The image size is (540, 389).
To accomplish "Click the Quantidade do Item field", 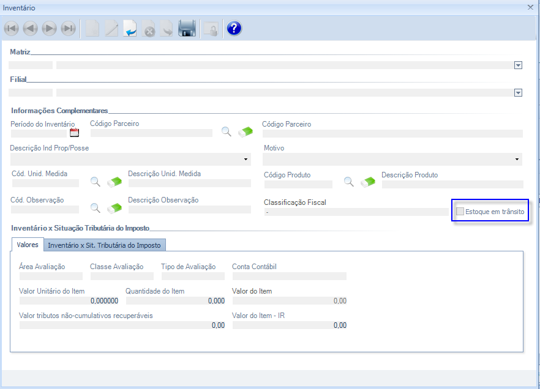I will 175,301.
